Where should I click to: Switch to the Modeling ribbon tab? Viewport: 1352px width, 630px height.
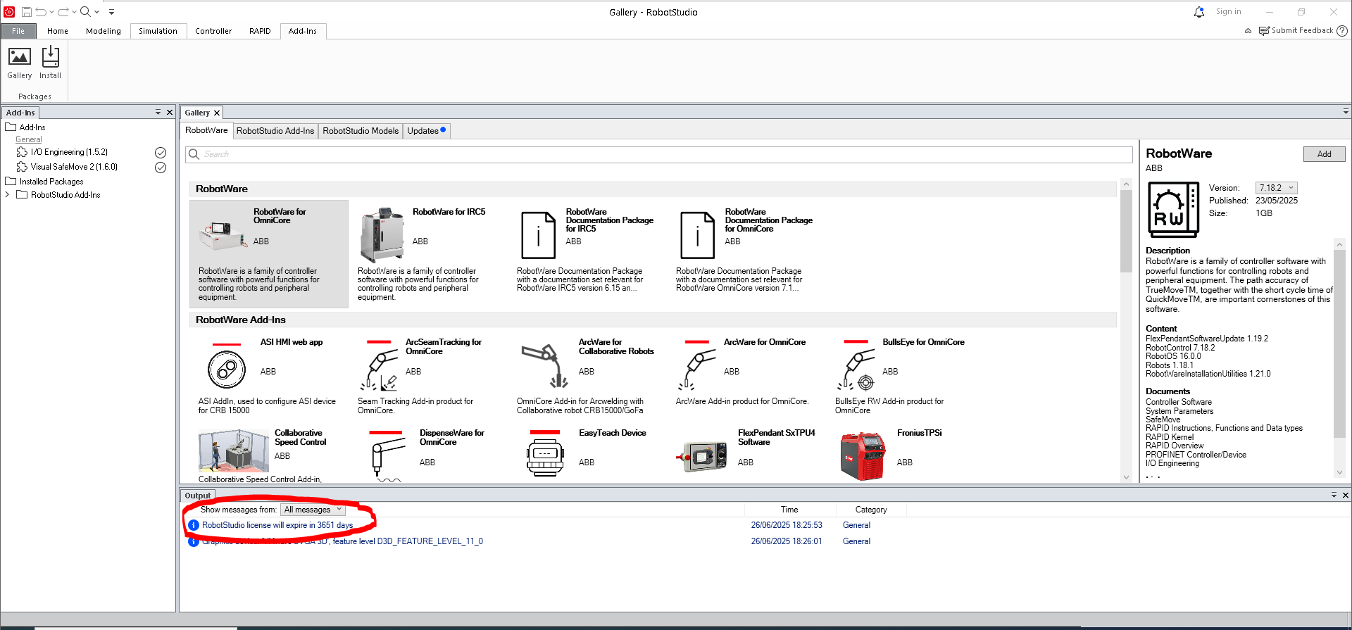[x=104, y=31]
